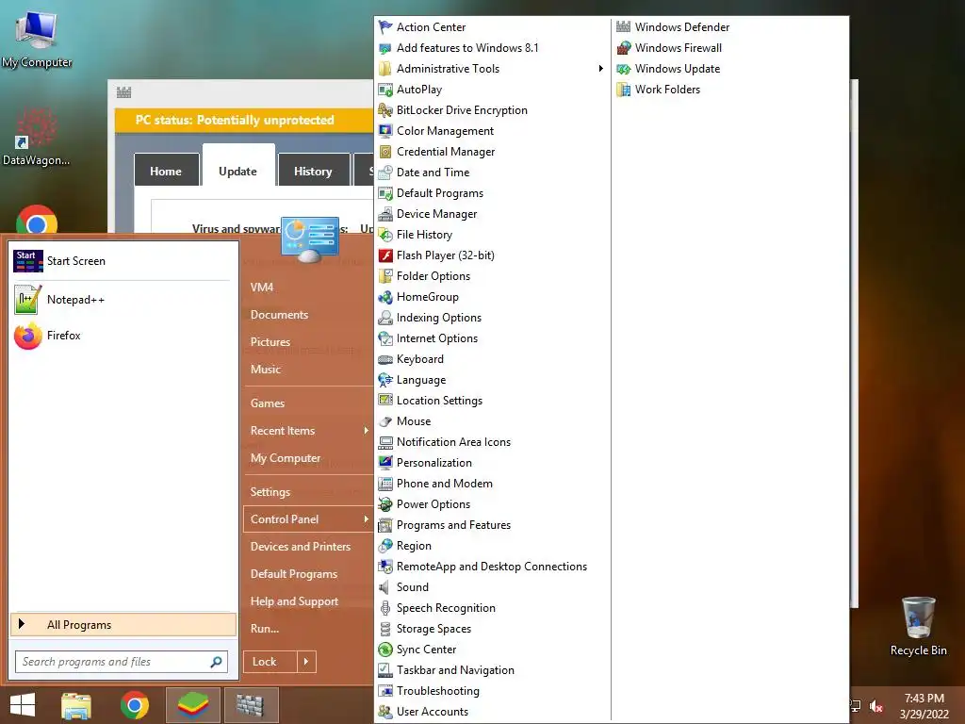Open Start Screen tile icon
This screenshot has height=724, width=965.
click(x=27, y=261)
